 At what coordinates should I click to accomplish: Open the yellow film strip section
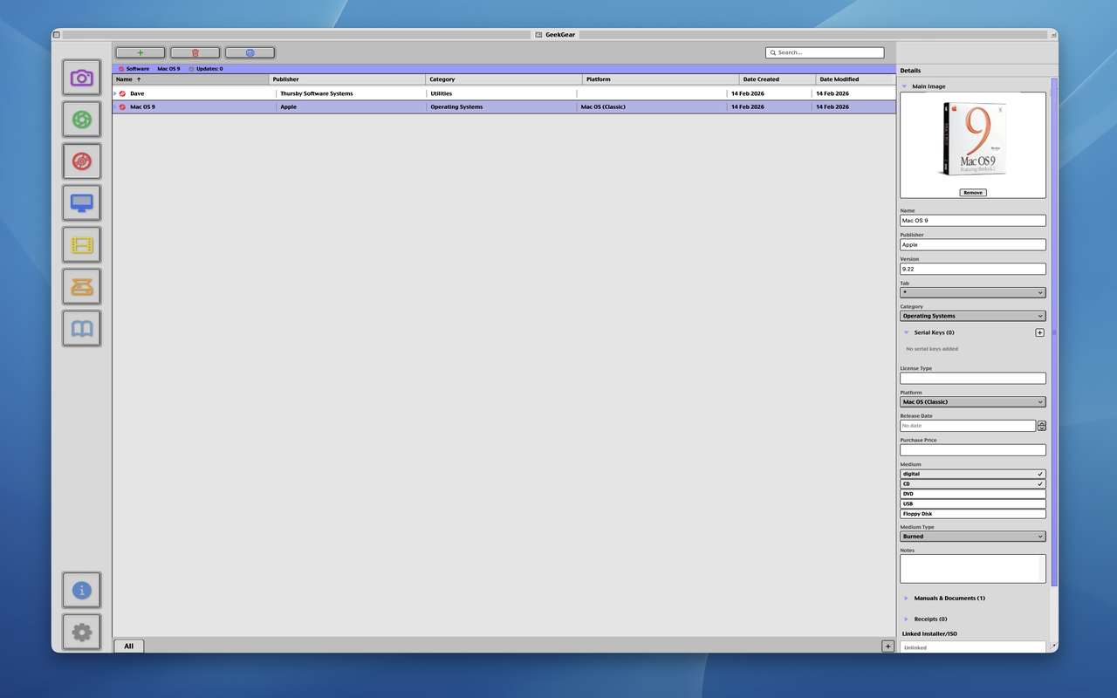click(81, 245)
